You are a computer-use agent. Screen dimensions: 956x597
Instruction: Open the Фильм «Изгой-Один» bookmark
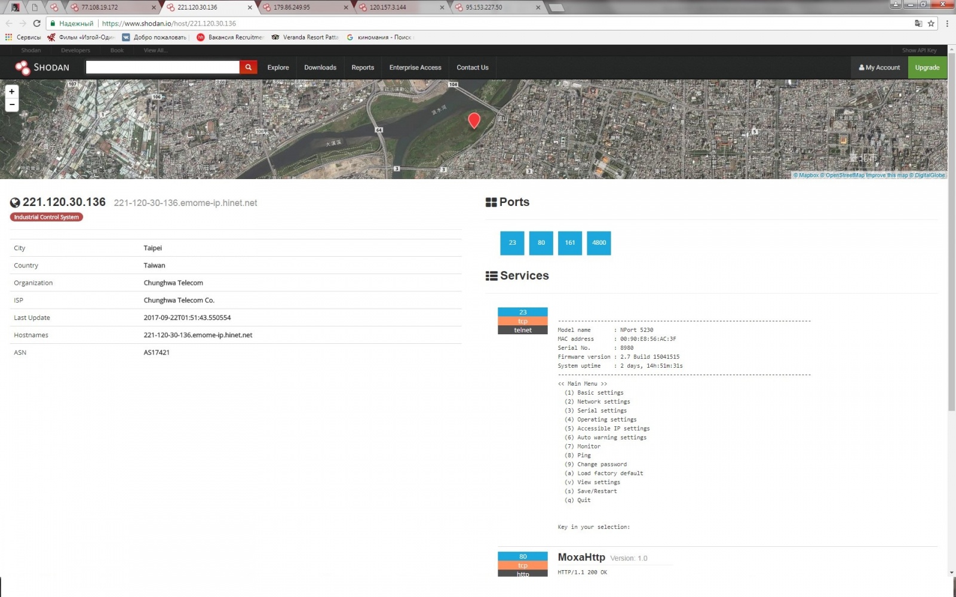coord(81,37)
